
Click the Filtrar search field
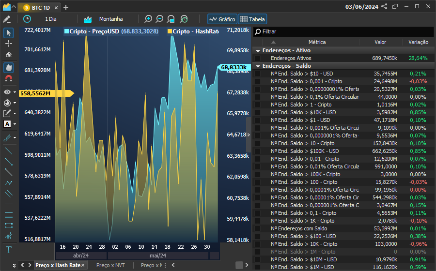[x=343, y=31]
